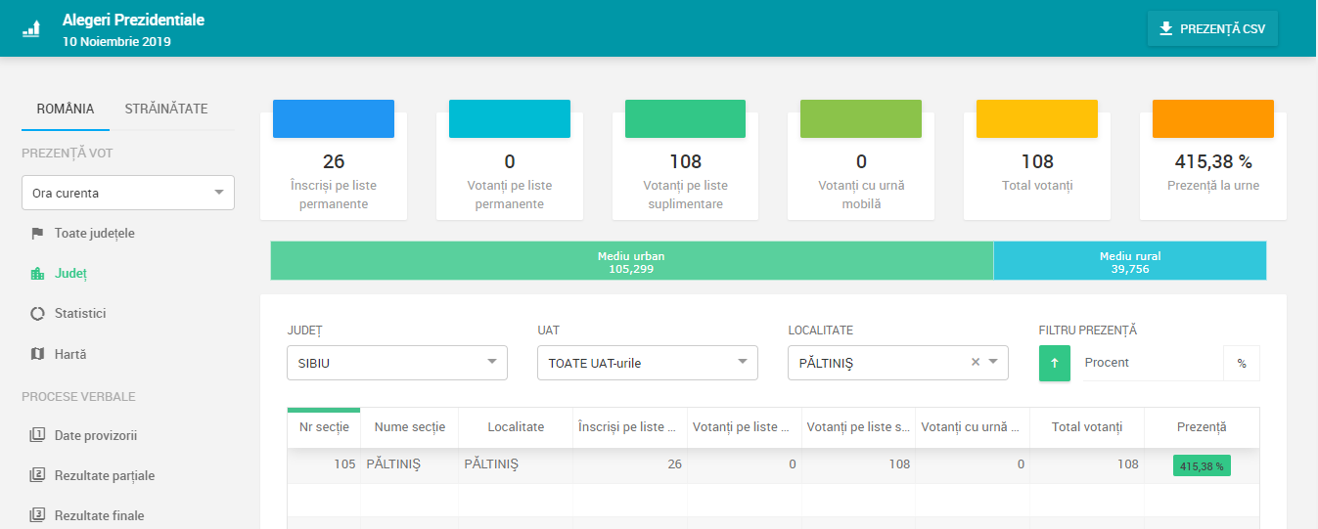Open the UAT TOATE UAT-urile dropdown
The height and width of the screenshot is (529, 1318).
647,363
